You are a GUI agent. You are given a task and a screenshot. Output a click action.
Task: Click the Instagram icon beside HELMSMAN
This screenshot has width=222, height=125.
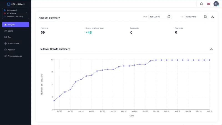click(5, 13)
